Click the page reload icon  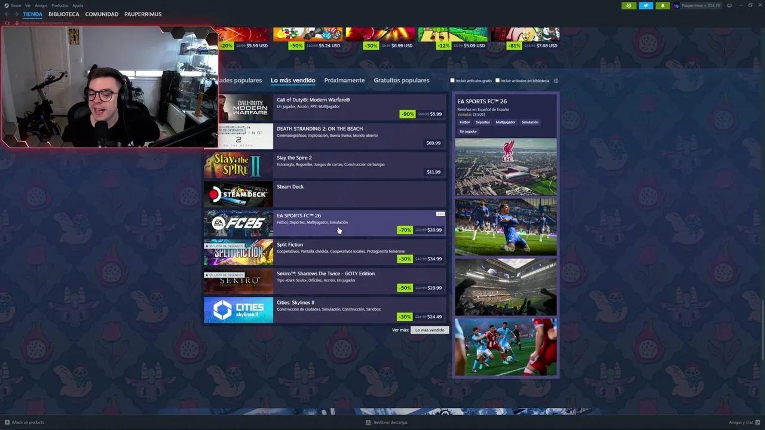[x=7, y=23]
